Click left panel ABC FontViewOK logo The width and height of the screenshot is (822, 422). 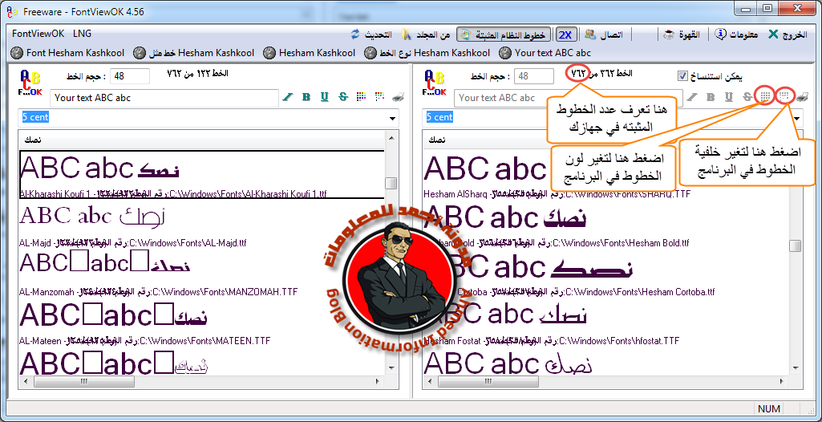[30, 83]
